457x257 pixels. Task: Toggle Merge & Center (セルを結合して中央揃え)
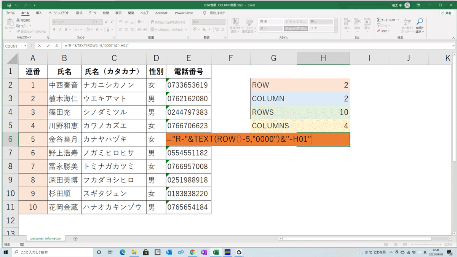tap(167, 29)
